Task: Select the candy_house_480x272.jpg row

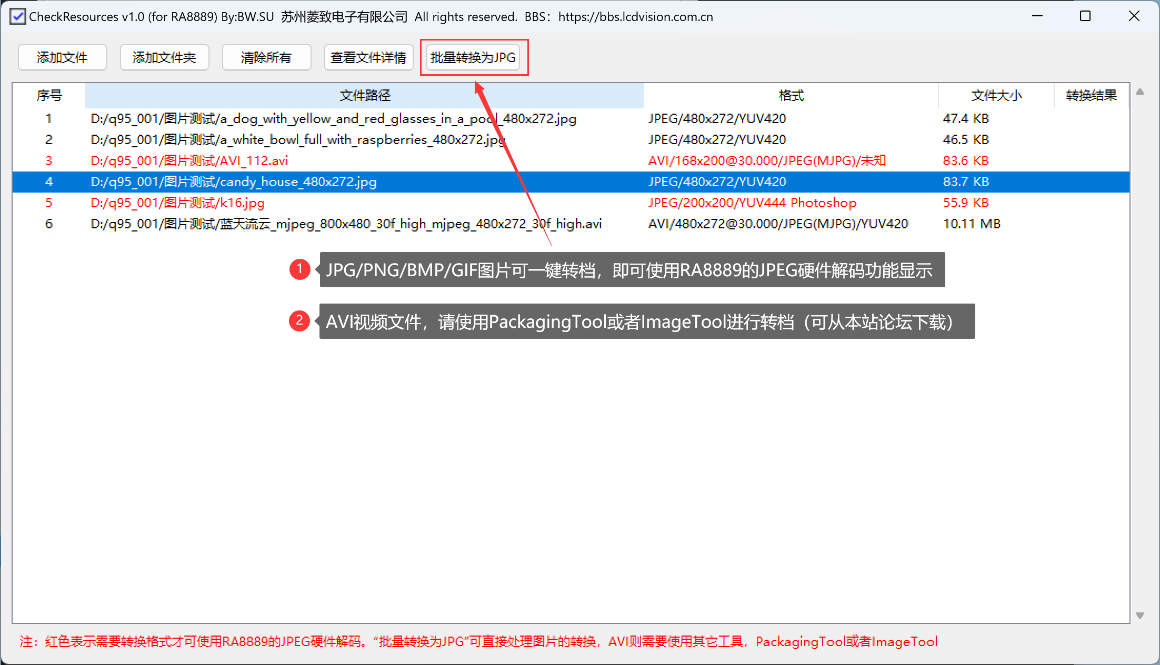Action: (234, 182)
